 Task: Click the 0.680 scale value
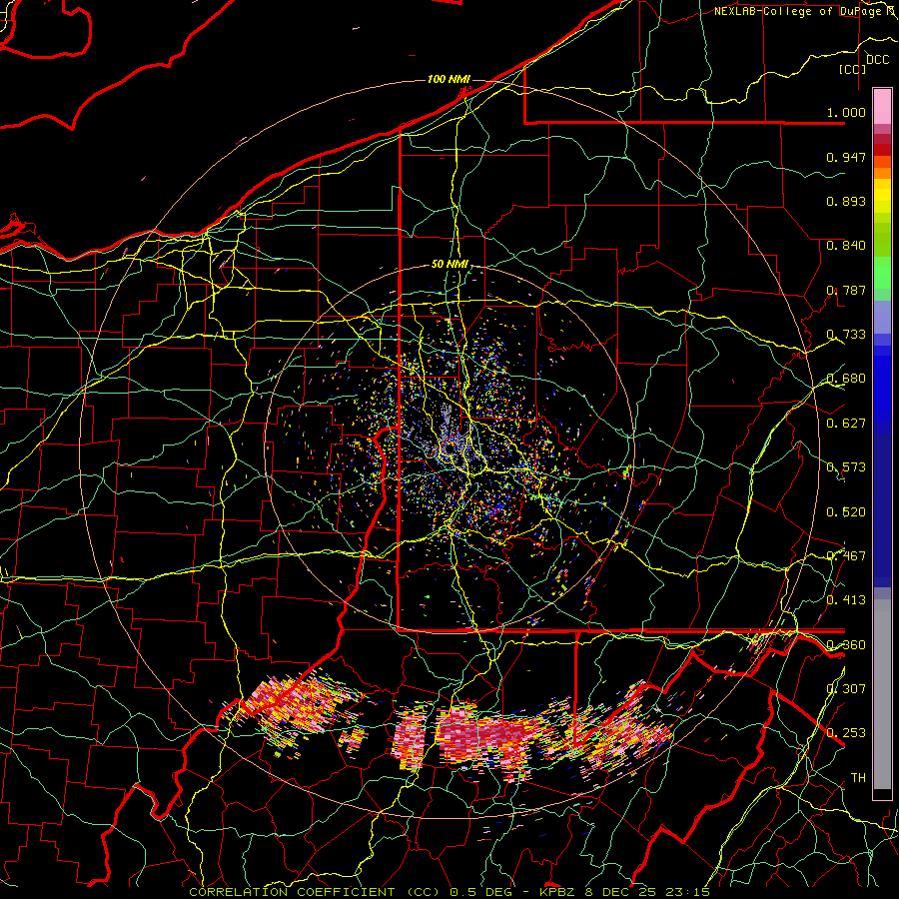pyautogui.click(x=846, y=379)
